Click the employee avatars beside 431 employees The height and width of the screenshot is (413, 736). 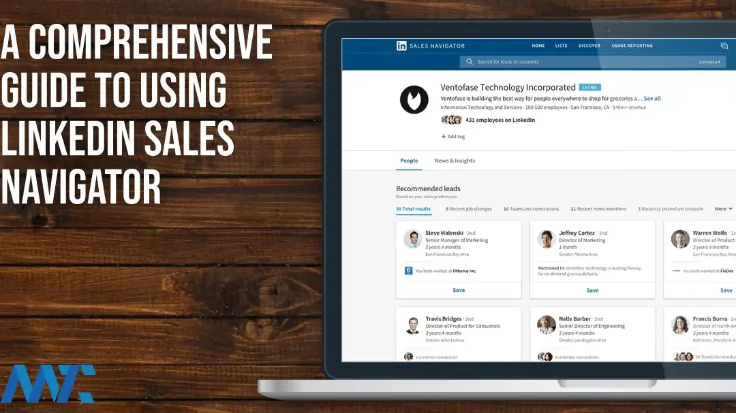click(x=451, y=120)
